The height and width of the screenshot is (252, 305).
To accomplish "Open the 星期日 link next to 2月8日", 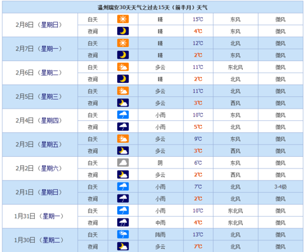I will point(49,25).
